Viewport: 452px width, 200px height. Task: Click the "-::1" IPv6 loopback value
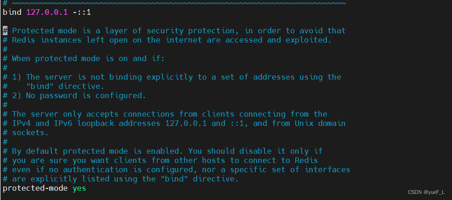point(82,12)
